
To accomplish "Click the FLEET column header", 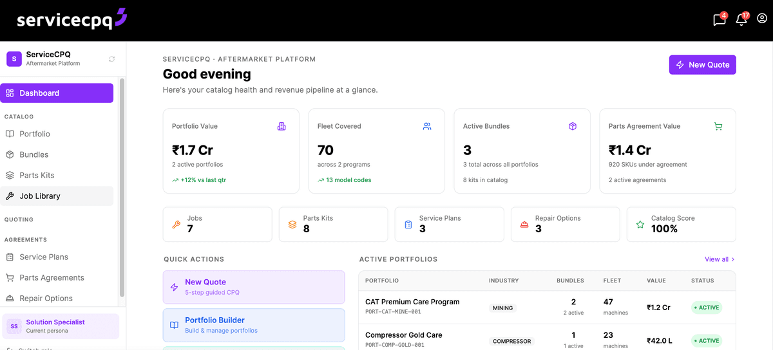I will [x=612, y=281].
